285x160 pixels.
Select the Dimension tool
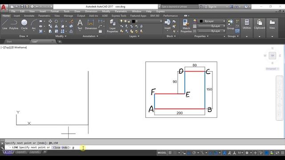click(91, 24)
